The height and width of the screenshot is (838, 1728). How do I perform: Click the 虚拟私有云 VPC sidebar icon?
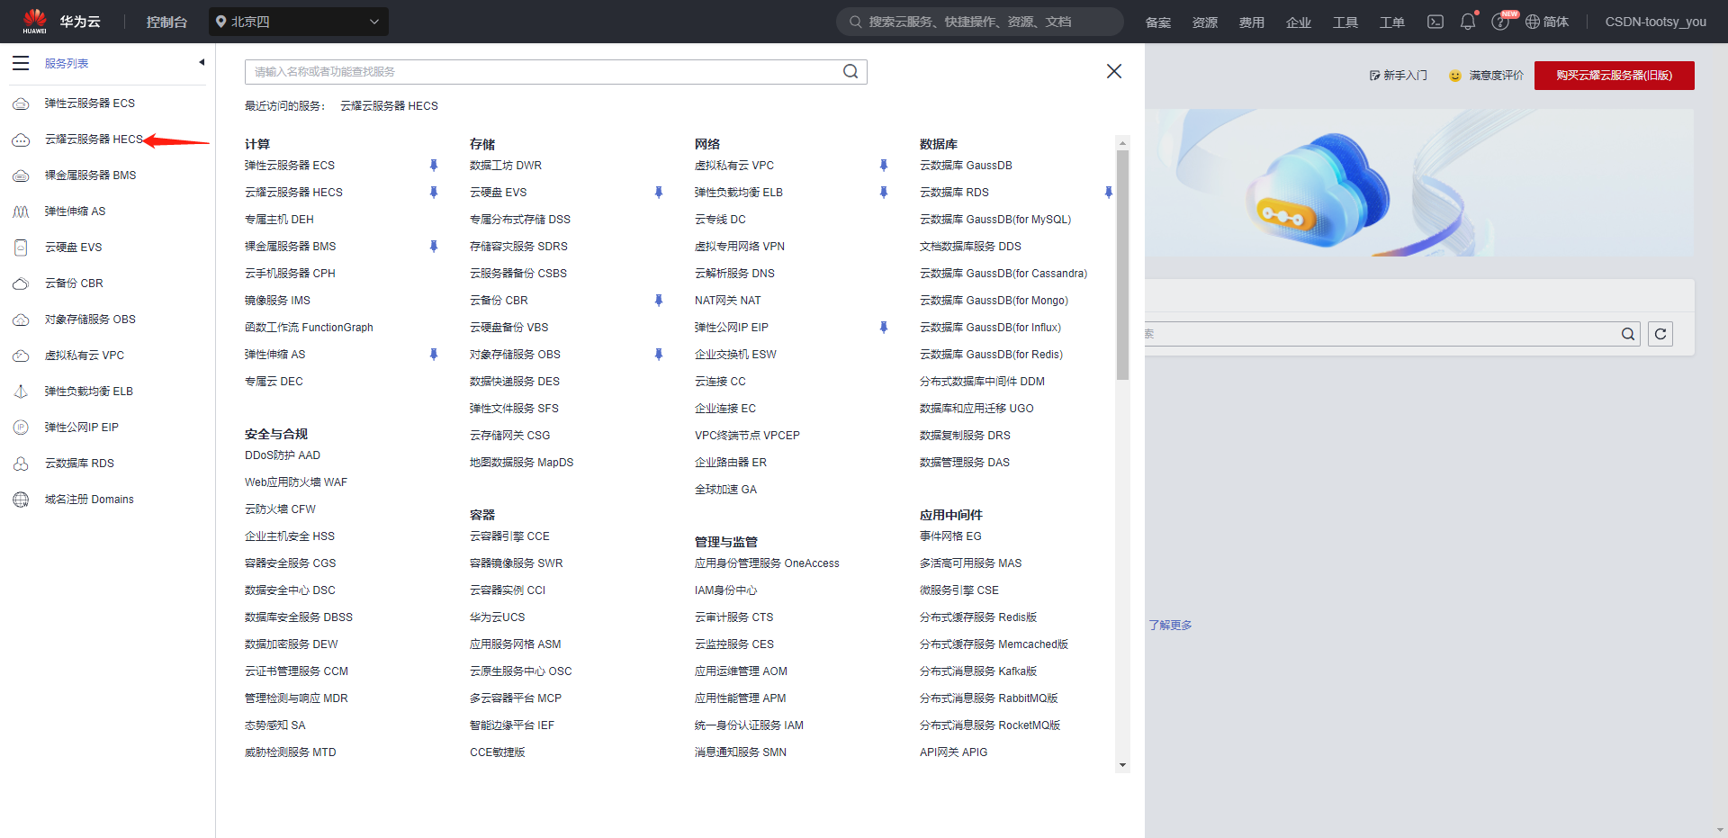(21, 356)
